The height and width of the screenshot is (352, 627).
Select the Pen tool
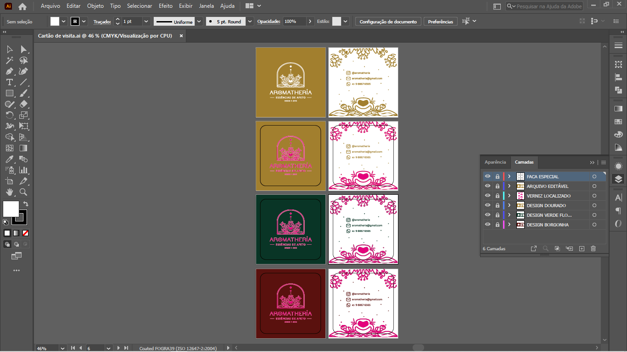coord(9,71)
